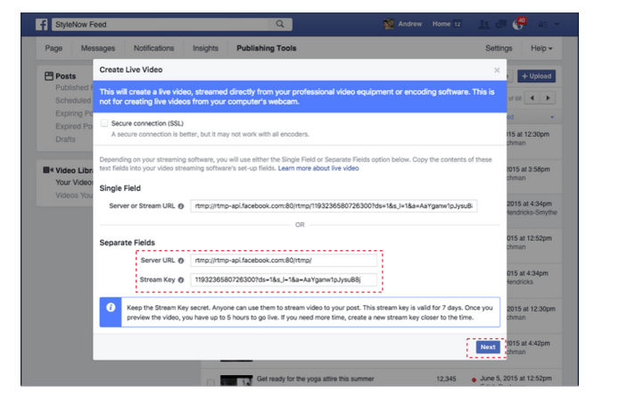The image size is (619, 408).
Task: Go to Home in top bar
Action: pos(442,24)
